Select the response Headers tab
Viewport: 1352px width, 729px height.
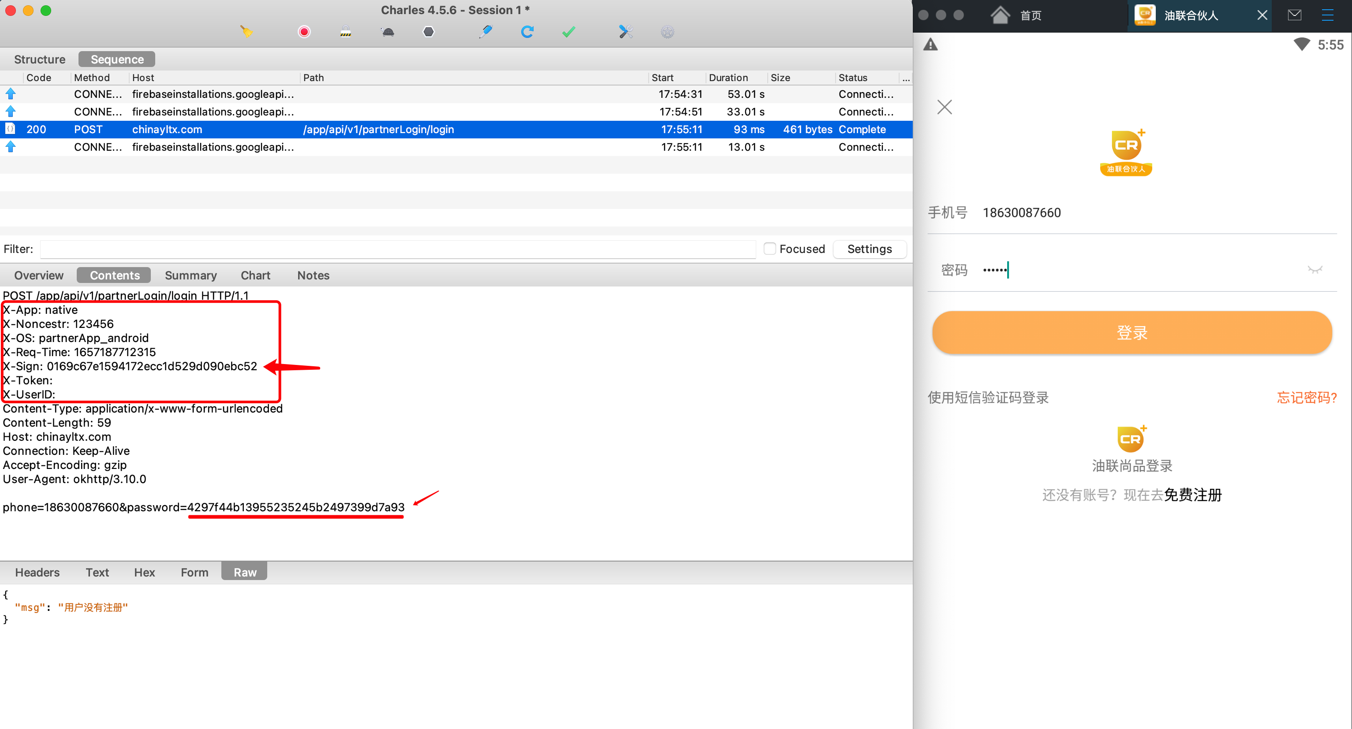point(37,572)
